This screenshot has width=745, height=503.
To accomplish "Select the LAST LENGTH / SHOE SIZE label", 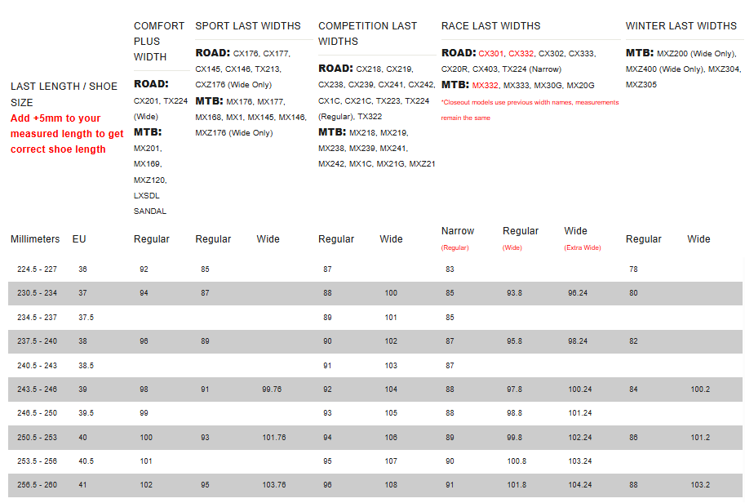I will pos(64,94).
